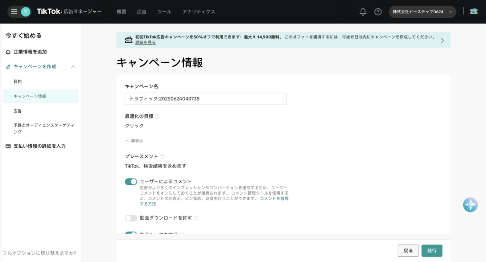This screenshot has width=486, height=262.
Task: Click the coupon icon in the promo banner
Action: pos(128,40)
